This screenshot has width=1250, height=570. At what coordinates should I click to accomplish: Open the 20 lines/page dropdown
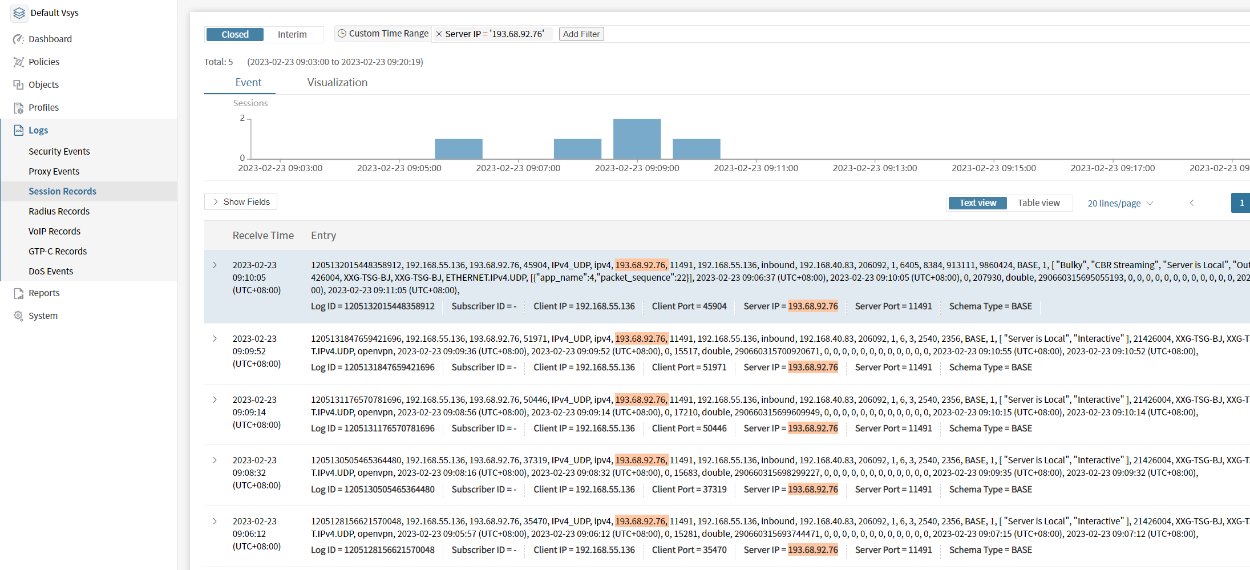1120,203
